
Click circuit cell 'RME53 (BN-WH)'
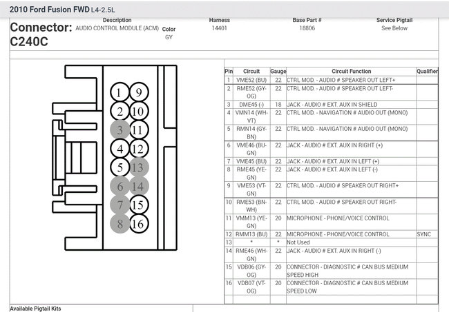251,206
